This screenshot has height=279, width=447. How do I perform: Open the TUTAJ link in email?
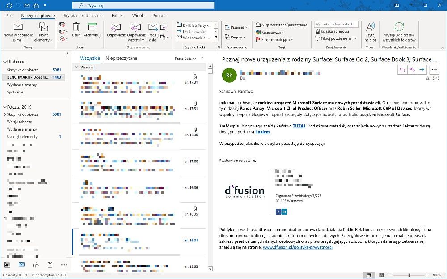[299, 126]
